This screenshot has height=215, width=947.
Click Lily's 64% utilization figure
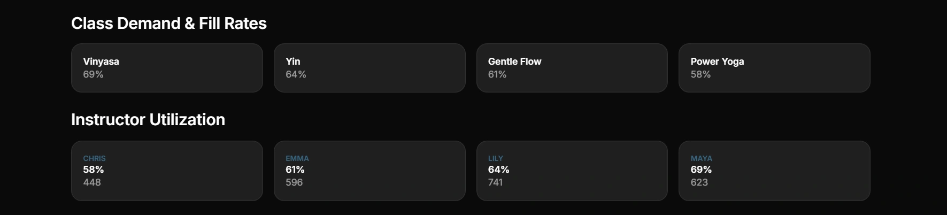[498, 170]
